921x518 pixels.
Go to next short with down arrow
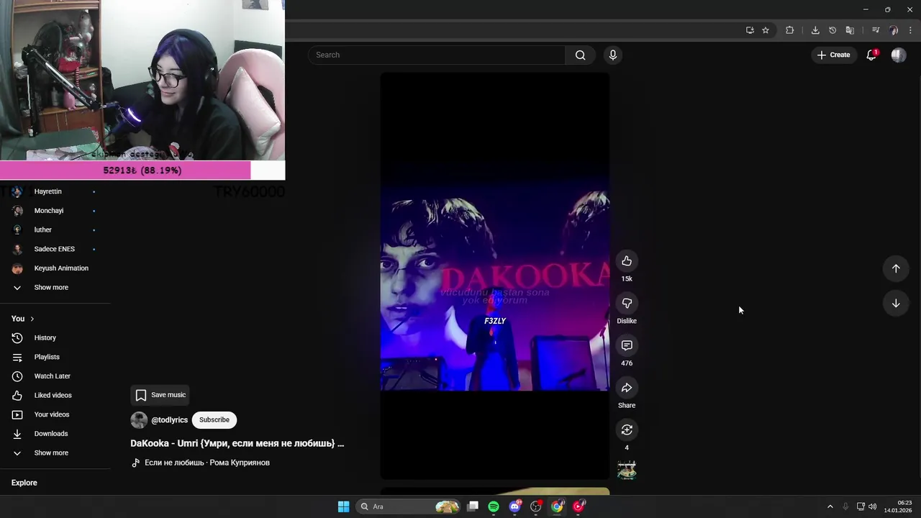point(896,304)
